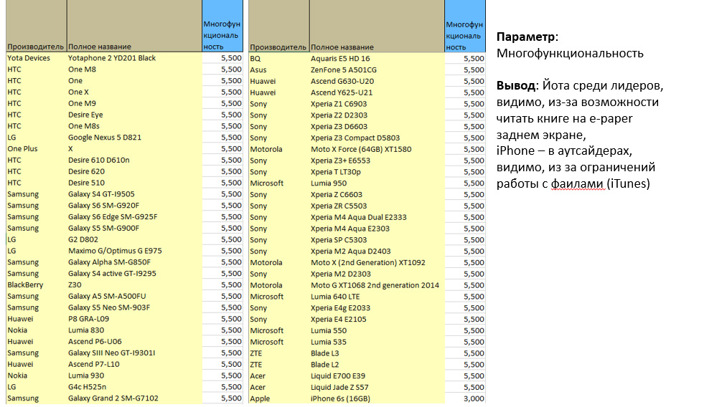Select Liquid Jade Z S57 cell

(x=377, y=388)
